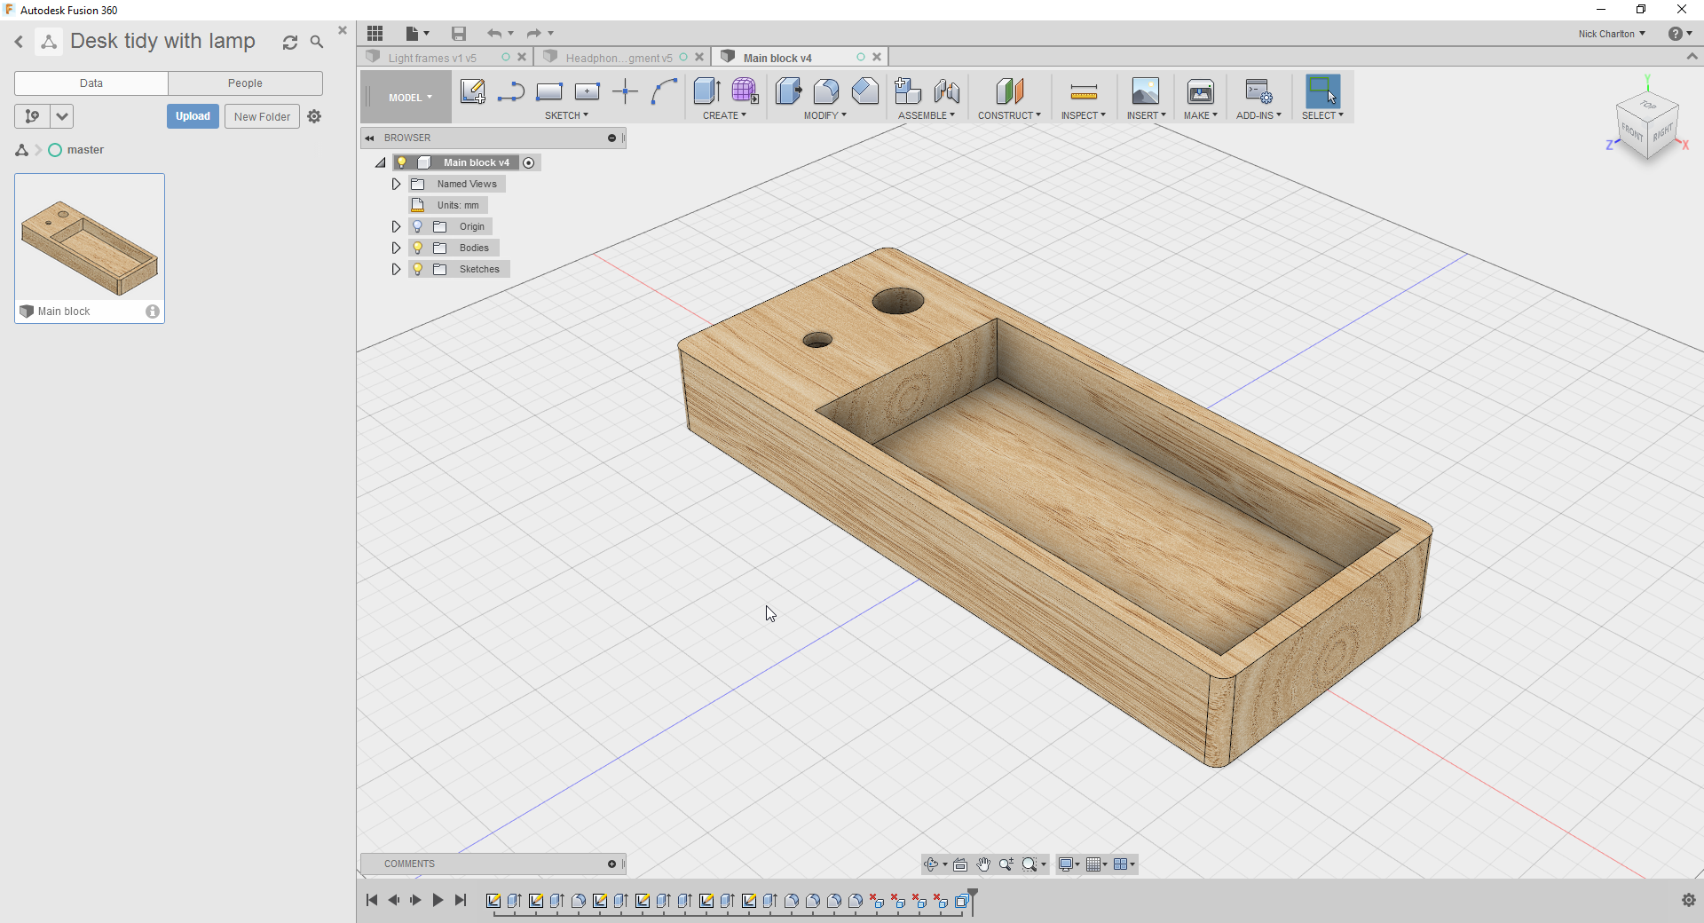This screenshot has width=1704, height=923.
Task: Toggle visibility bulb of Bodies folder
Action: 418,248
